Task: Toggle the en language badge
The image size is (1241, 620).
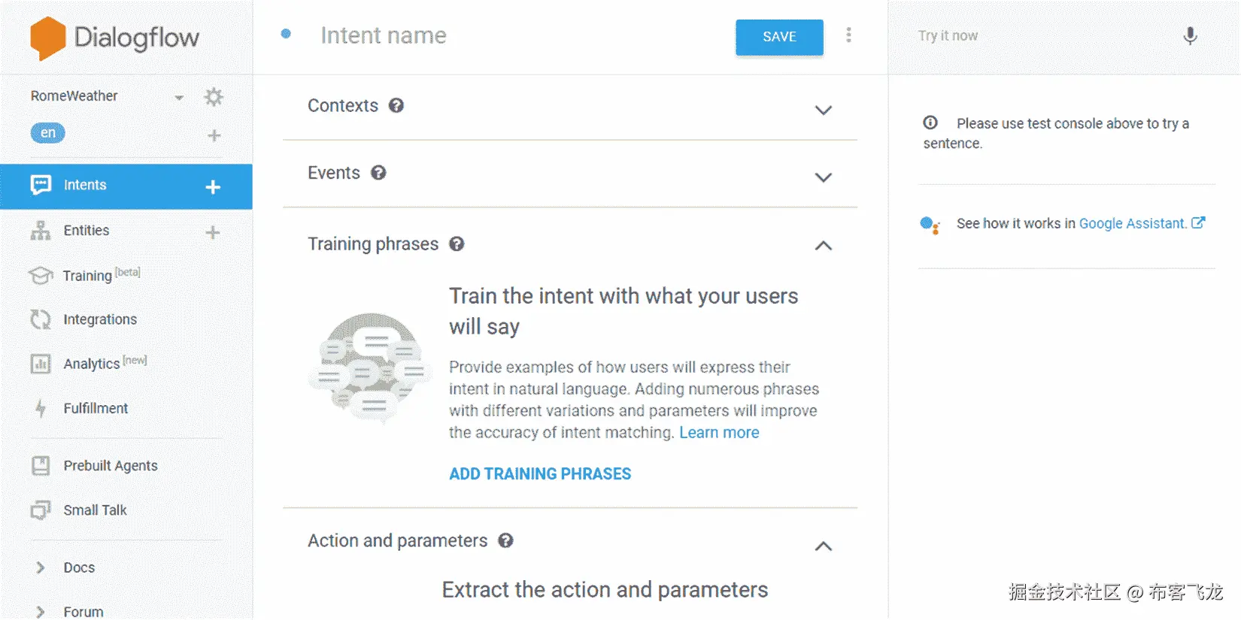Action: point(47,133)
